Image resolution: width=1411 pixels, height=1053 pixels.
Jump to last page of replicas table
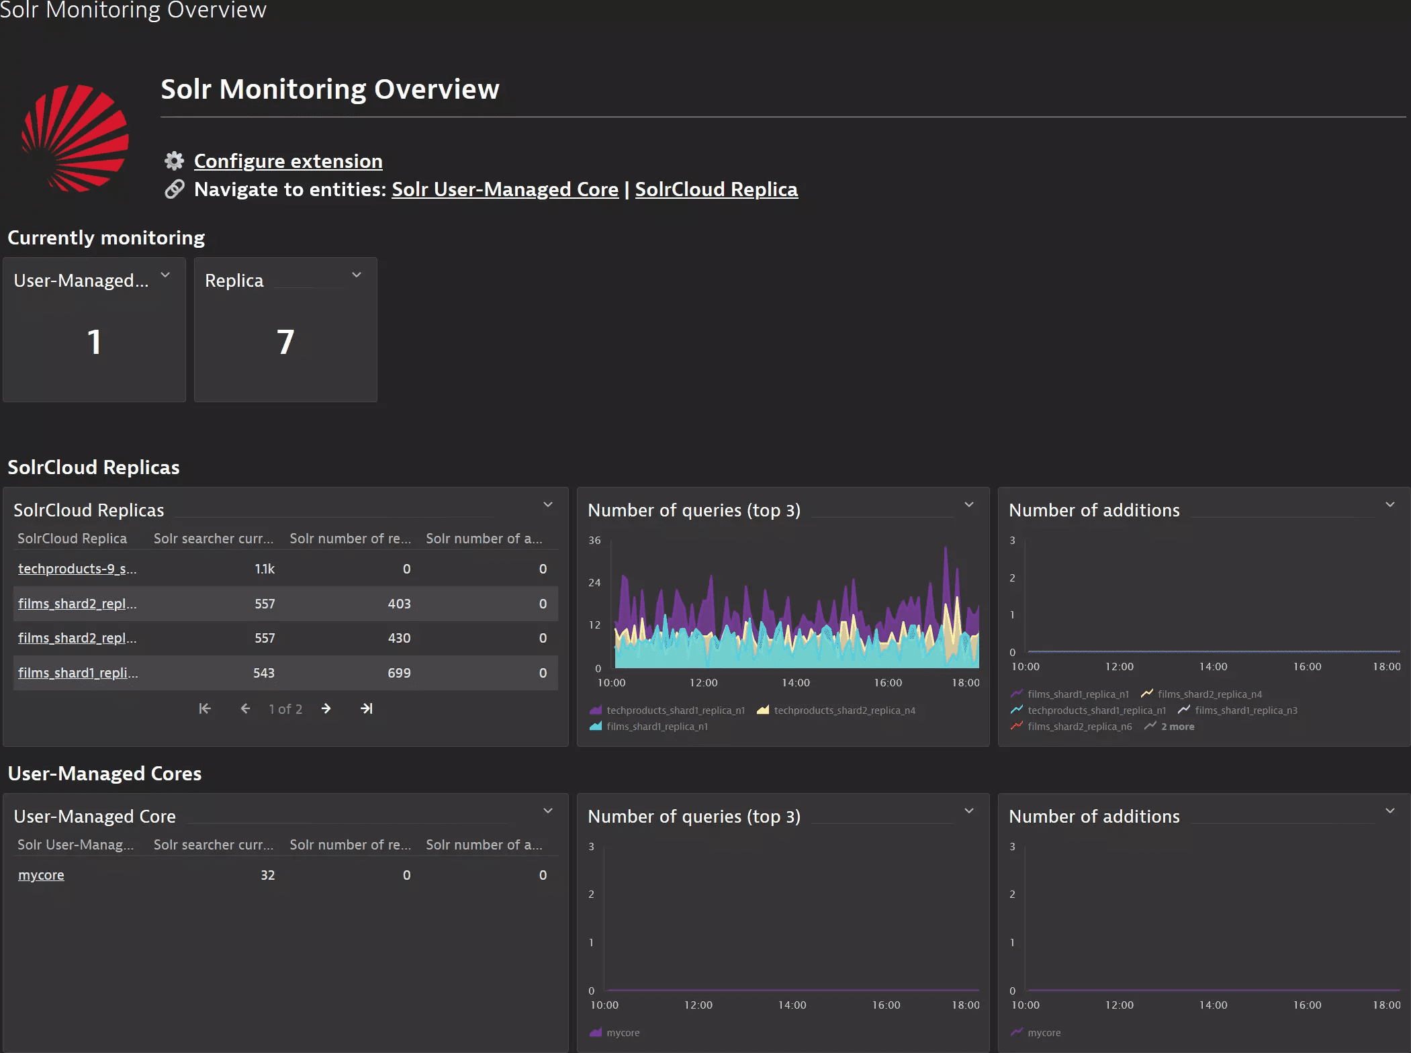(x=367, y=708)
